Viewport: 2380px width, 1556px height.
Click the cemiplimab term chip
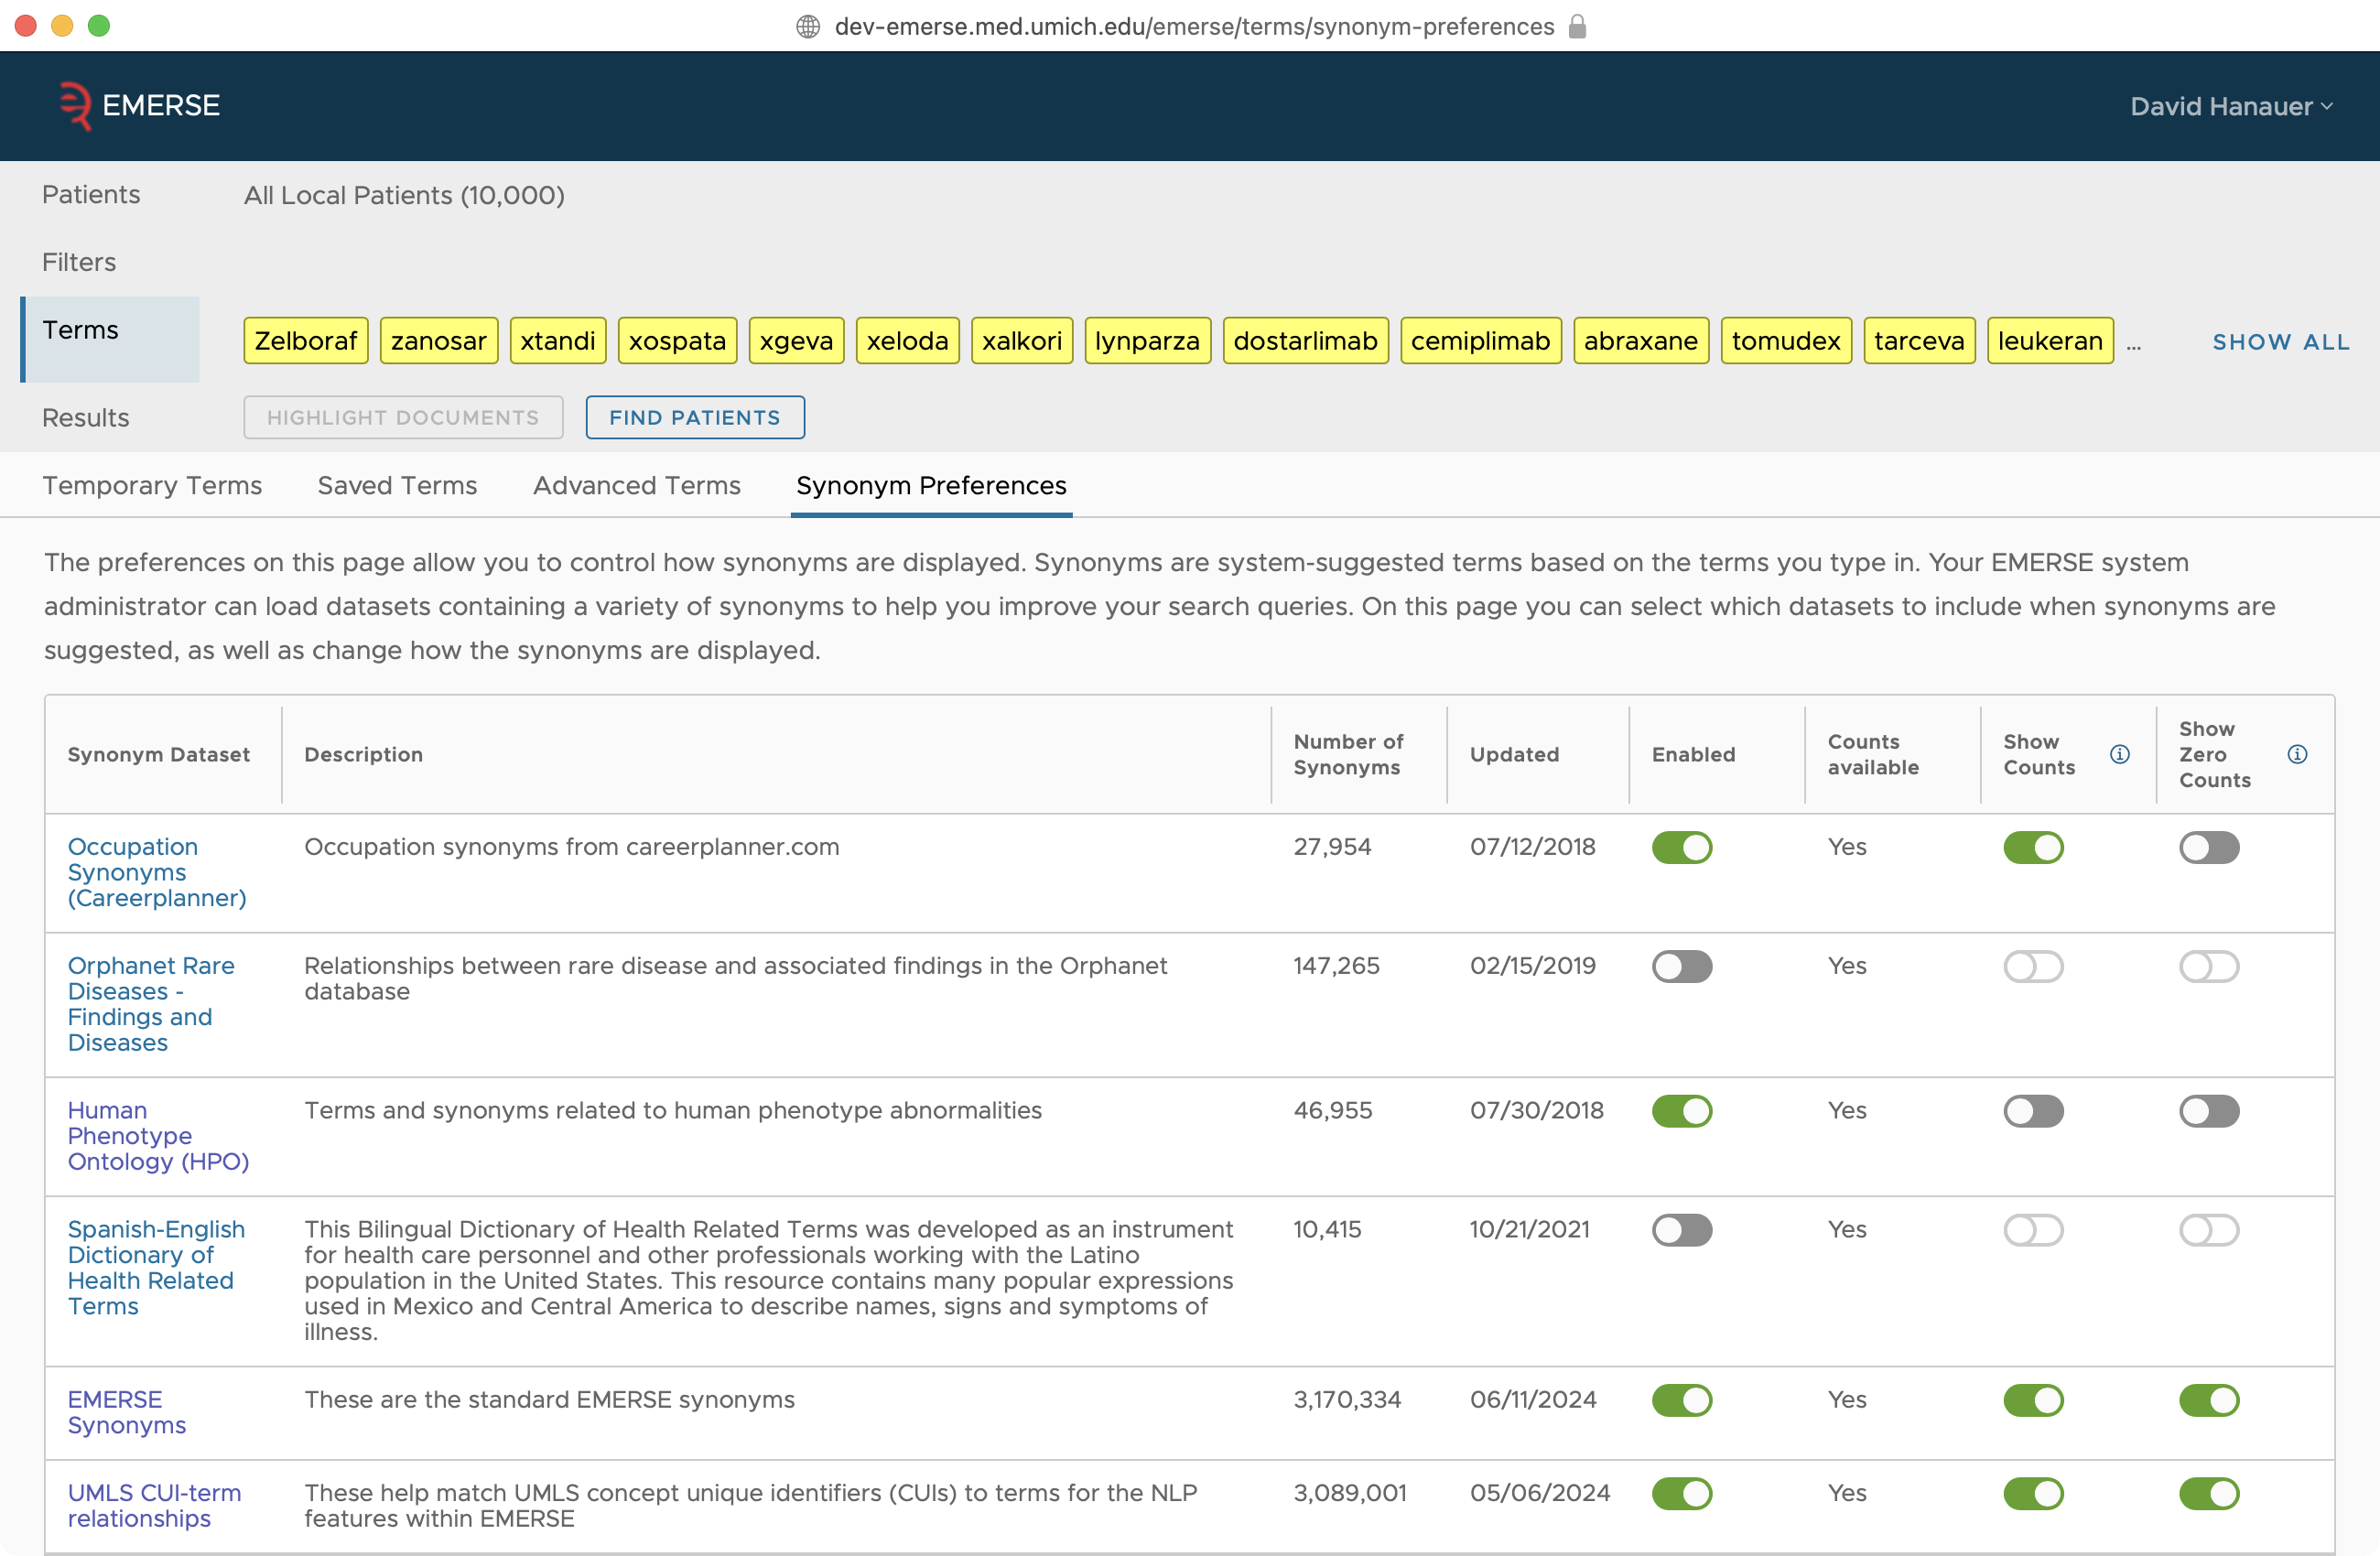[x=1480, y=341]
